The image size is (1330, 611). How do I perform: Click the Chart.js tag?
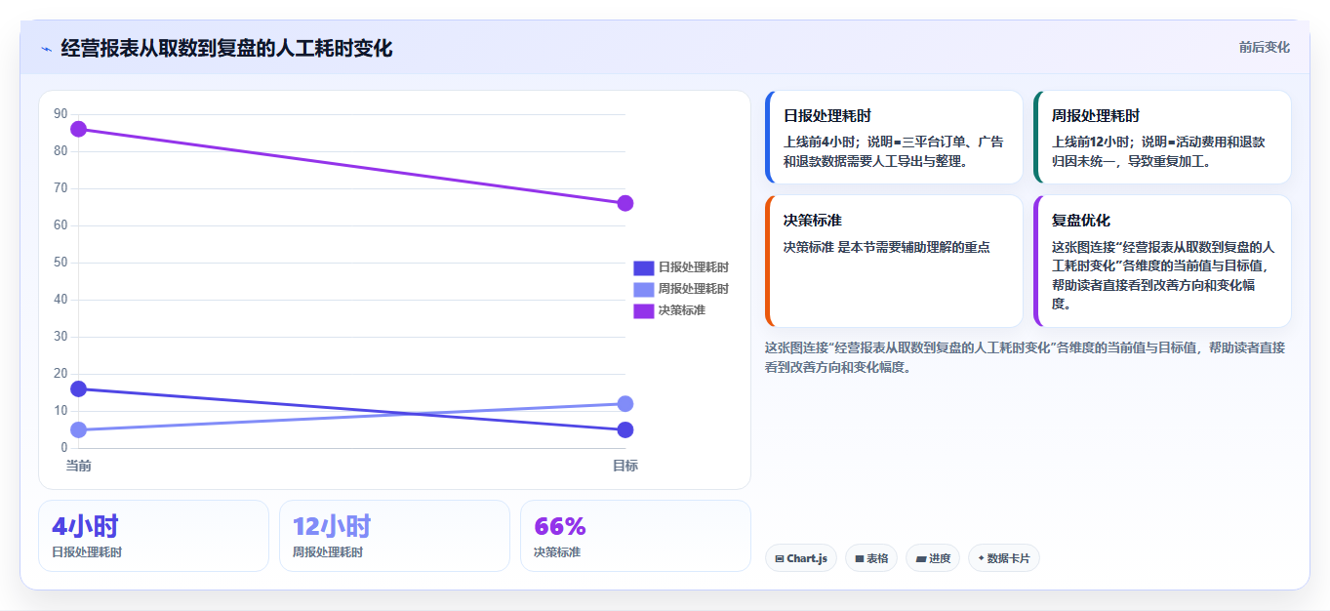tap(801, 558)
